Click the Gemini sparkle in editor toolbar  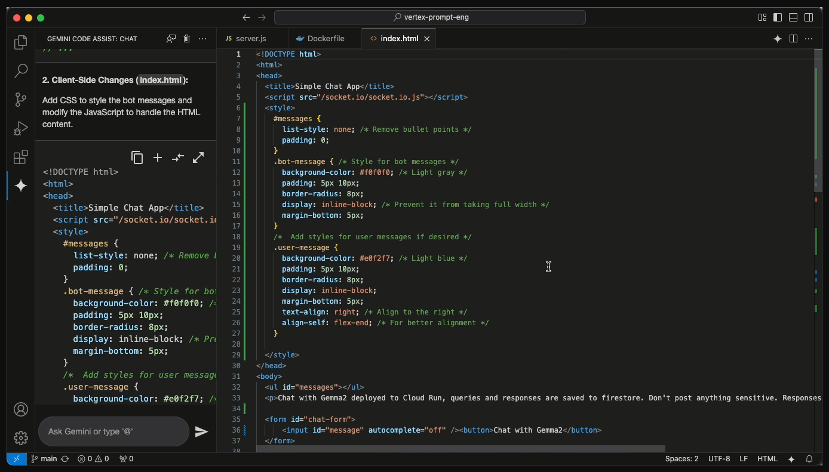(778, 39)
